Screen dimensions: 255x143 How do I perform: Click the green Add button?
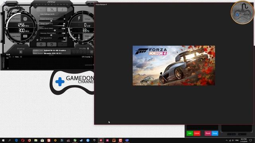tap(190, 133)
